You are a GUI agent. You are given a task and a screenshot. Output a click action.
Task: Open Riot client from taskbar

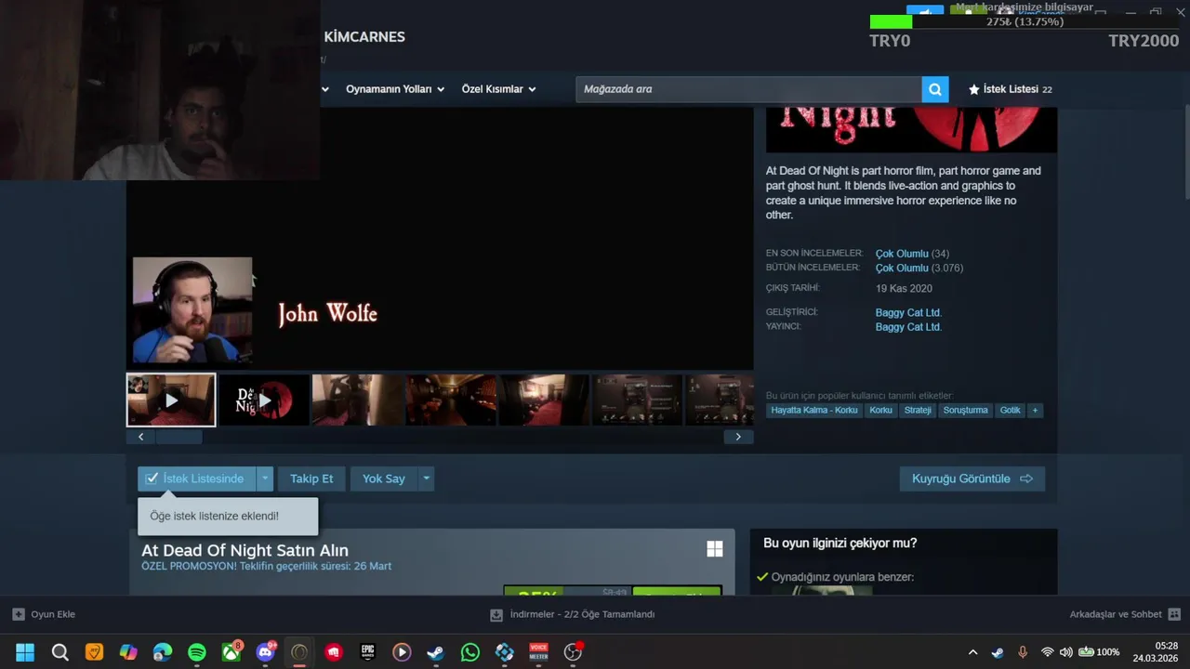[x=334, y=652]
